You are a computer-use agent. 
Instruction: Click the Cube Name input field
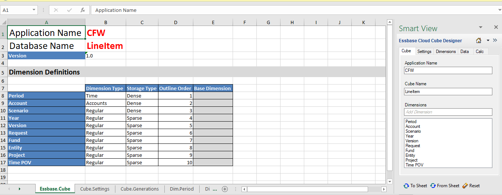pos(448,92)
